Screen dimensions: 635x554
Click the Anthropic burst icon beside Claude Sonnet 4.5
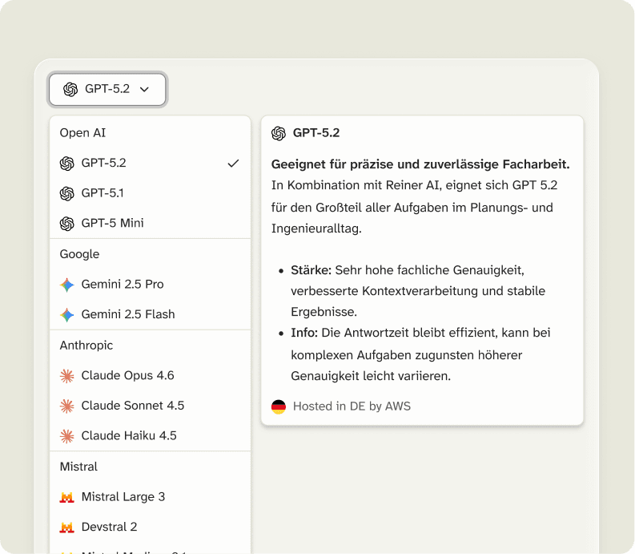click(x=66, y=406)
